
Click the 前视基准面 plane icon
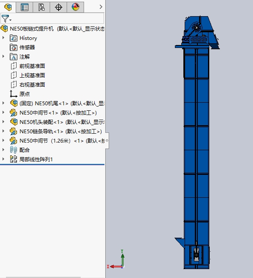point(14,66)
